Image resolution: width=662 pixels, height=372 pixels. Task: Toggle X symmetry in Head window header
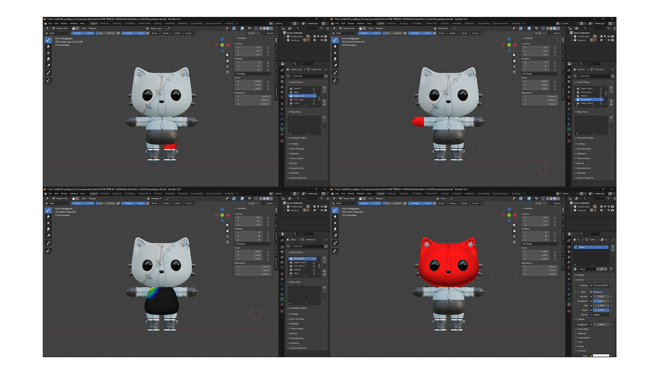[539, 203]
